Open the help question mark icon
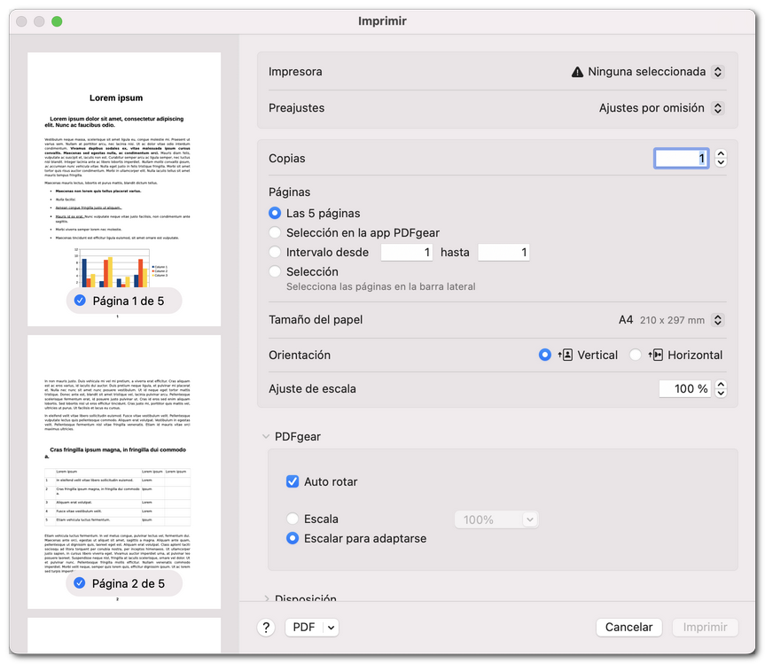765x664 pixels. (265, 627)
